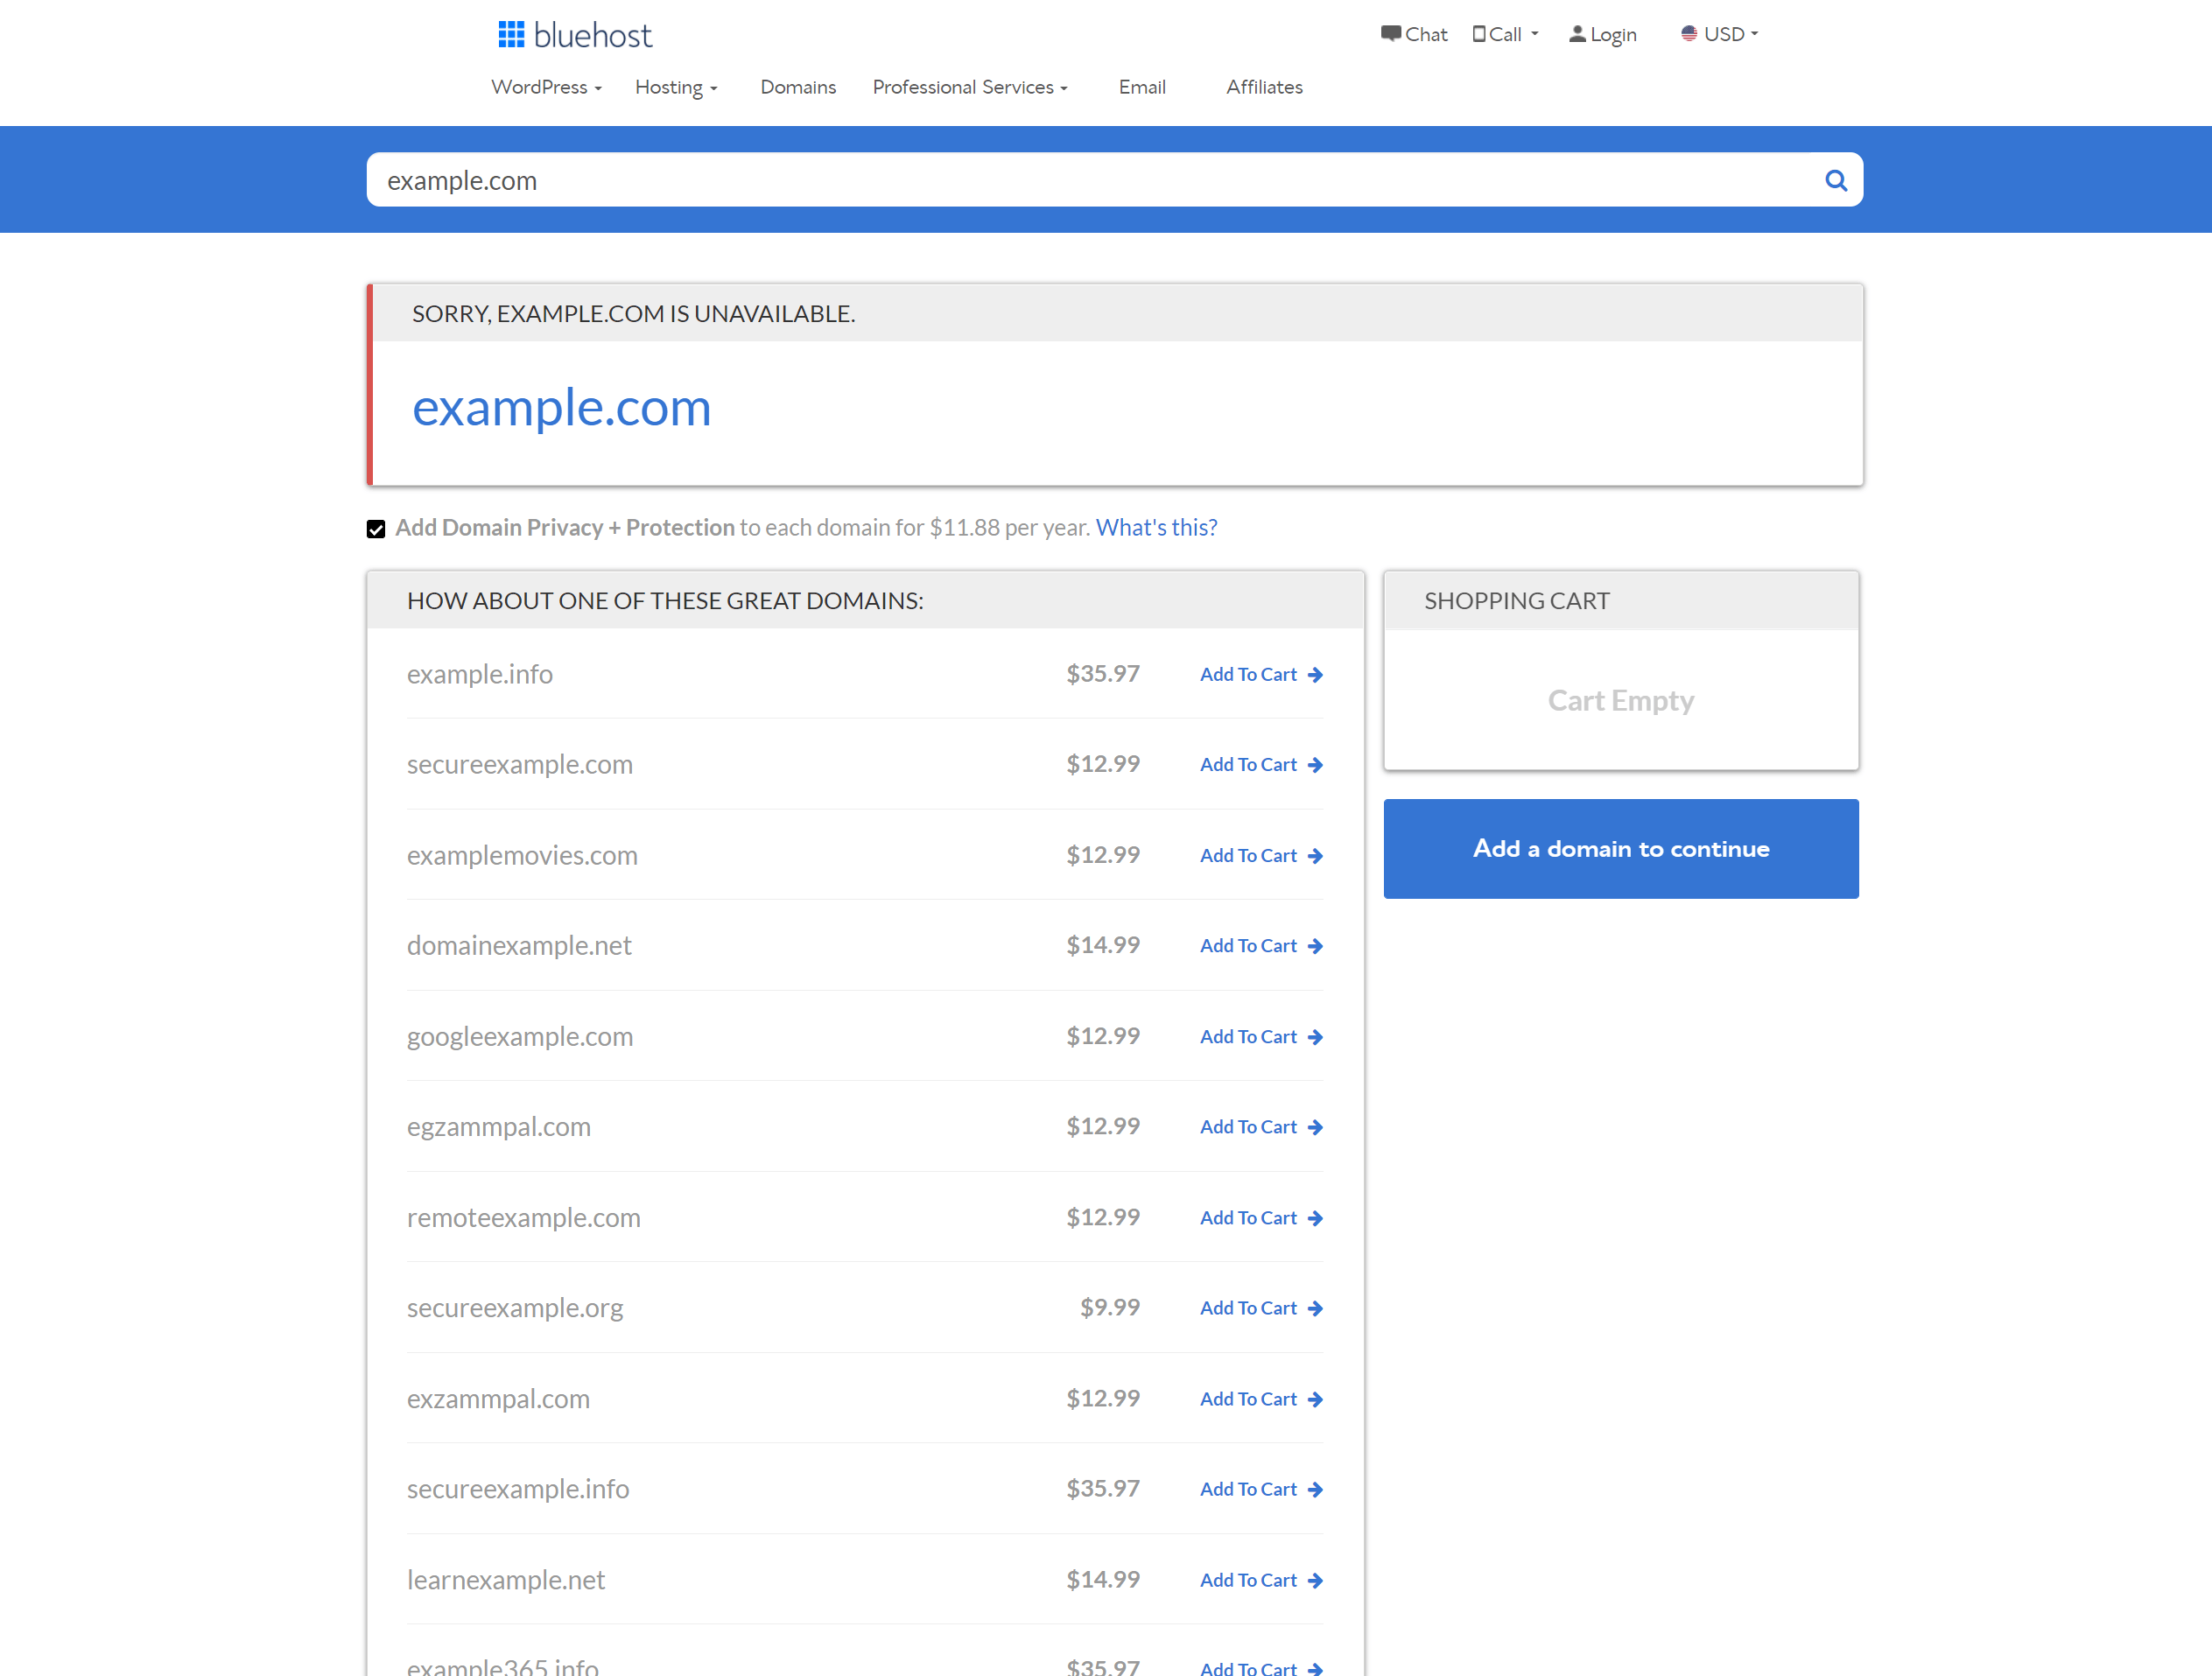Viewport: 2212px width, 1676px height.
Task: Check the domain privacy checkbox off
Action: [x=377, y=528]
